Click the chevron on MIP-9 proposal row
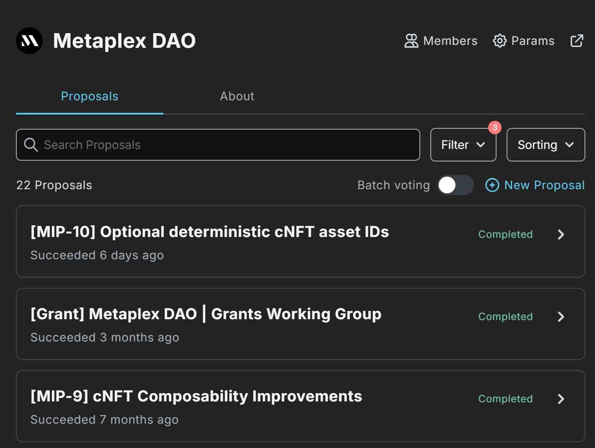This screenshot has height=448, width=595. 561,399
